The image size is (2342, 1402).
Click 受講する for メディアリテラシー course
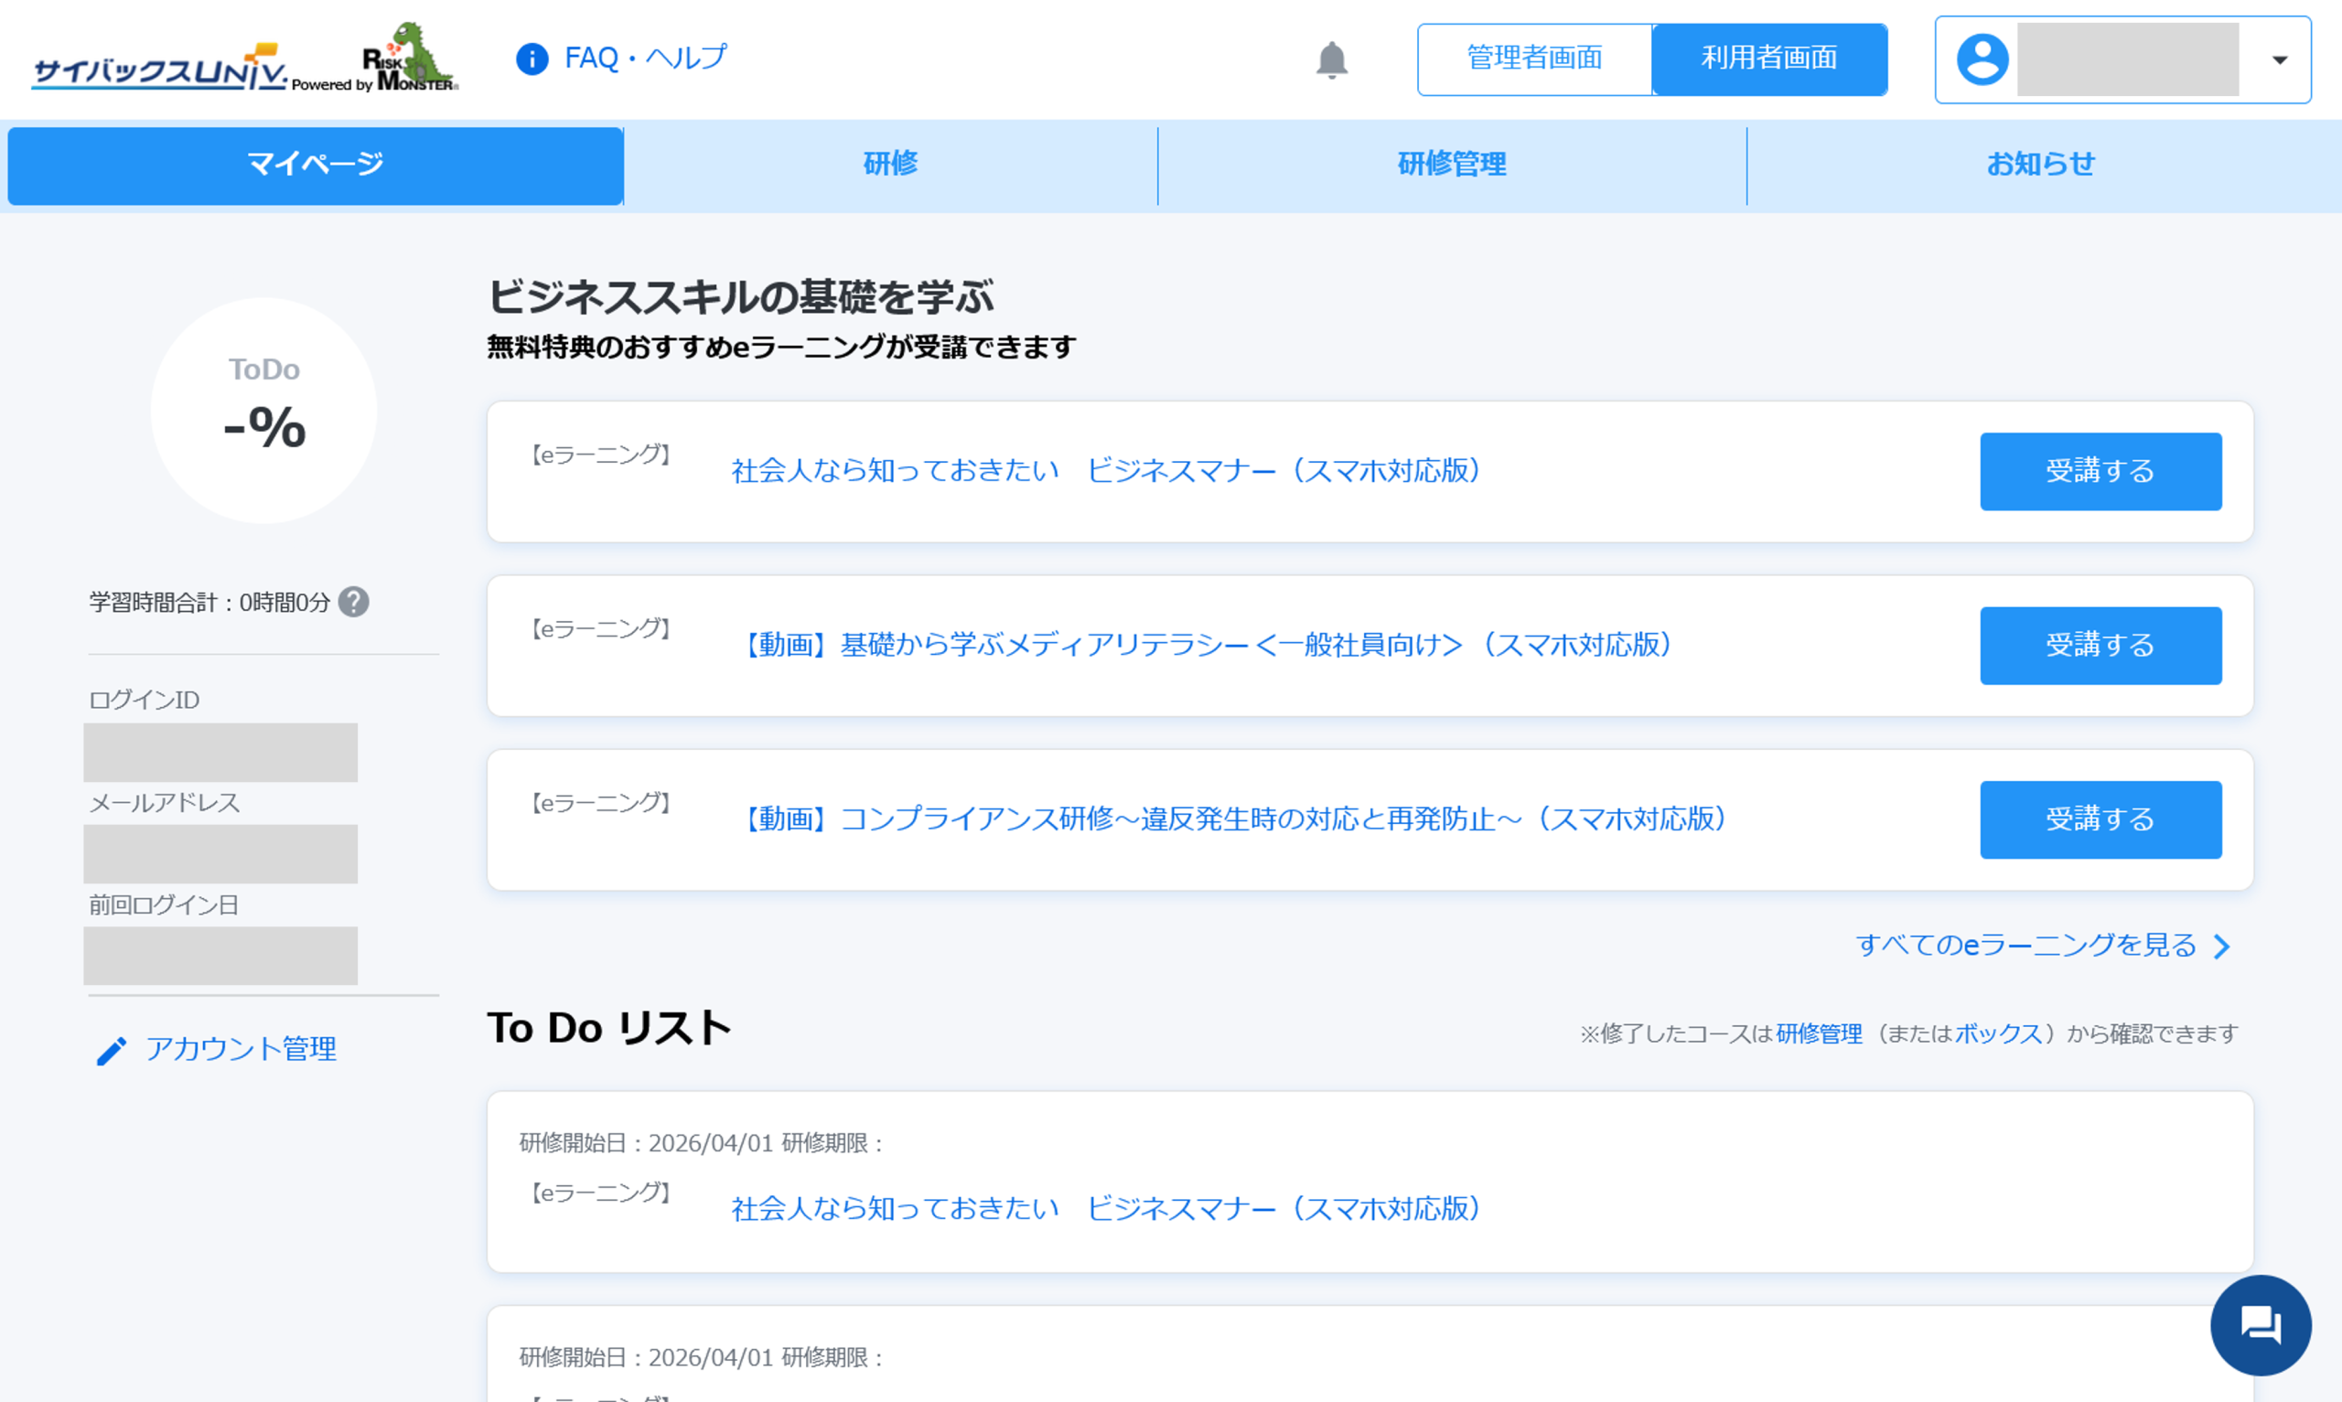[2100, 646]
